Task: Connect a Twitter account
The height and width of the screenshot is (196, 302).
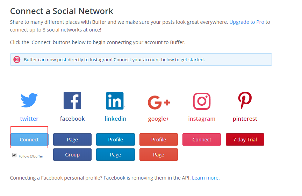Action: pos(29,140)
